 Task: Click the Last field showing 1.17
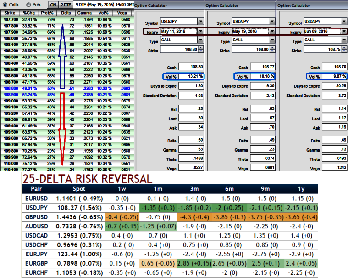(334, 118)
